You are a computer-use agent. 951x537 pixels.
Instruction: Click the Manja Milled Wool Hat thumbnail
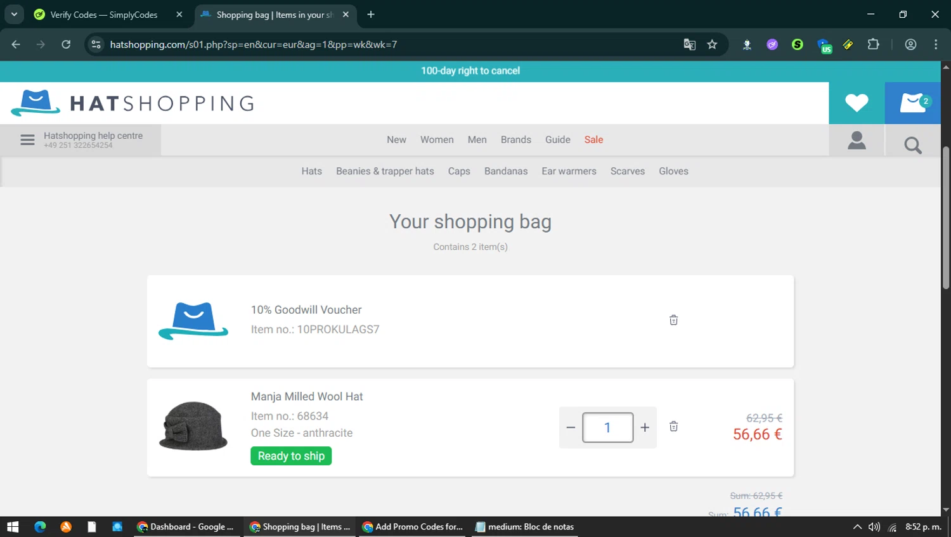pos(193,426)
